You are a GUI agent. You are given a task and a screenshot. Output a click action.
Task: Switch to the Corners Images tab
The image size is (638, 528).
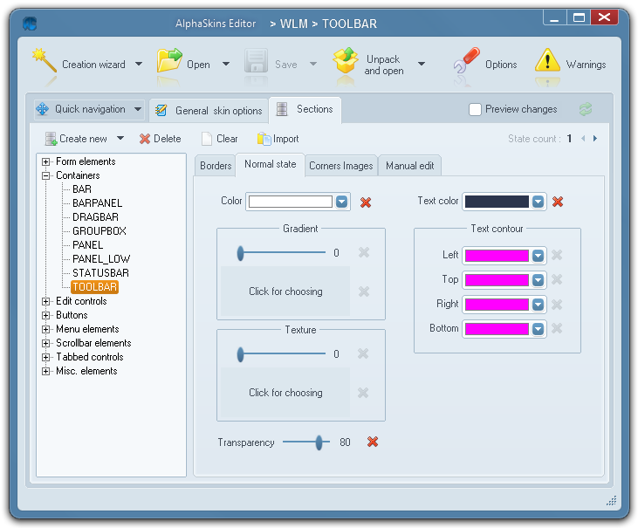coord(341,166)
